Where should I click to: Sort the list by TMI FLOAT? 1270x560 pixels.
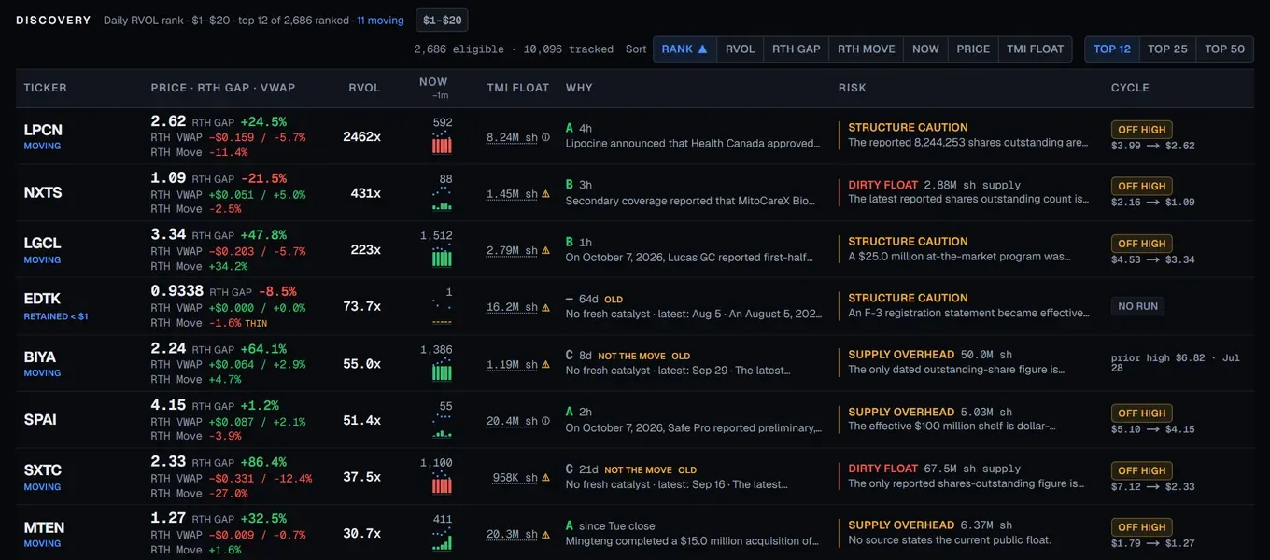click(x=1035, y=49)
